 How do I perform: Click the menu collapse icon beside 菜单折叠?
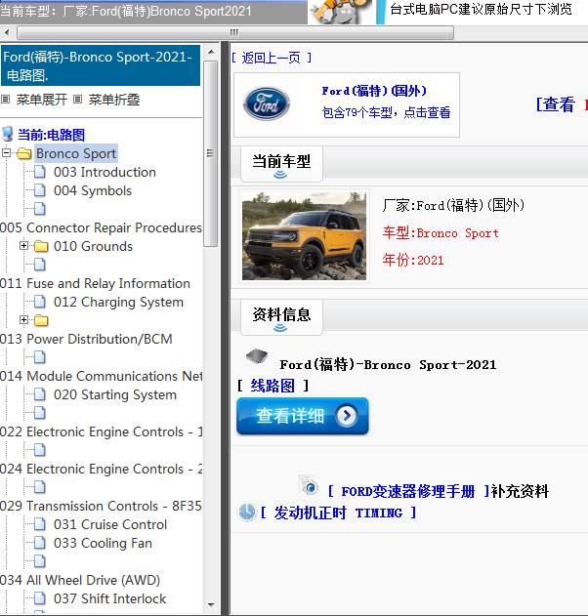tap(78, 100)
